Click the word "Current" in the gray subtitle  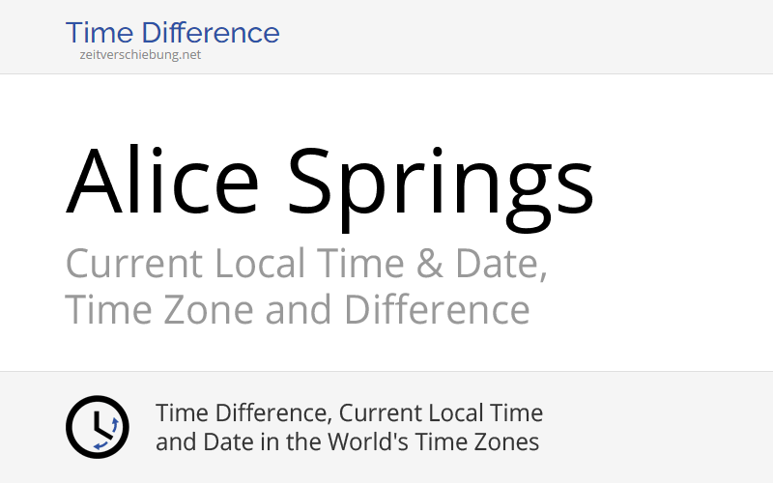[134, 264]
